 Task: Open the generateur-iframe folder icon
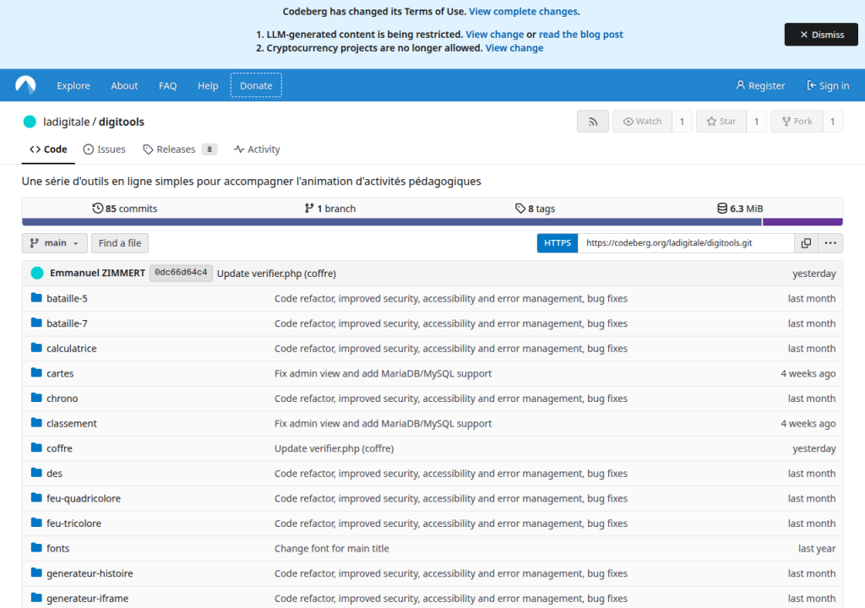pos(36,598)
